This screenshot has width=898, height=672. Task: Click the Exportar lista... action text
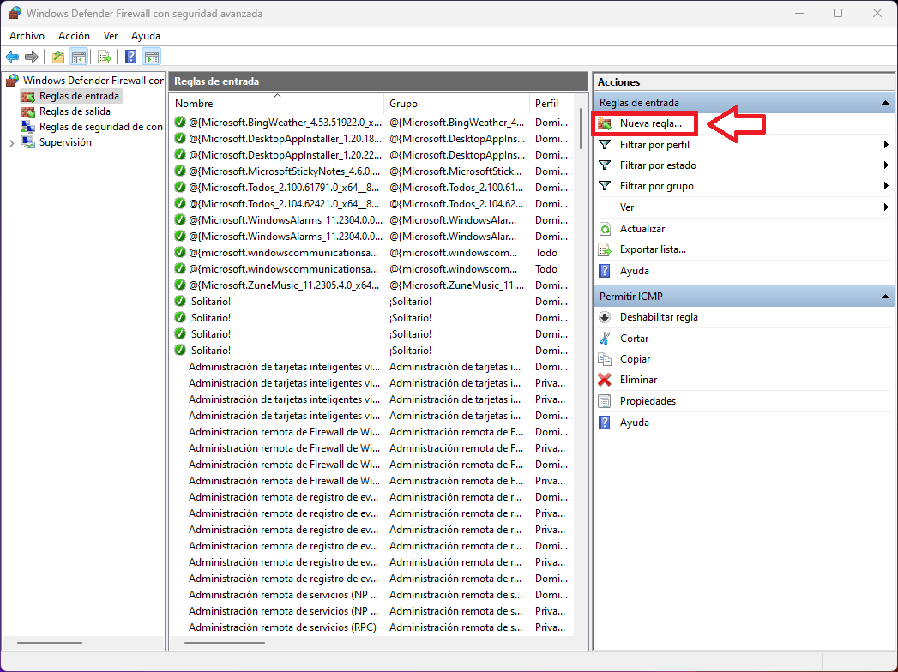pyautogui.click(x=653, y=249)
